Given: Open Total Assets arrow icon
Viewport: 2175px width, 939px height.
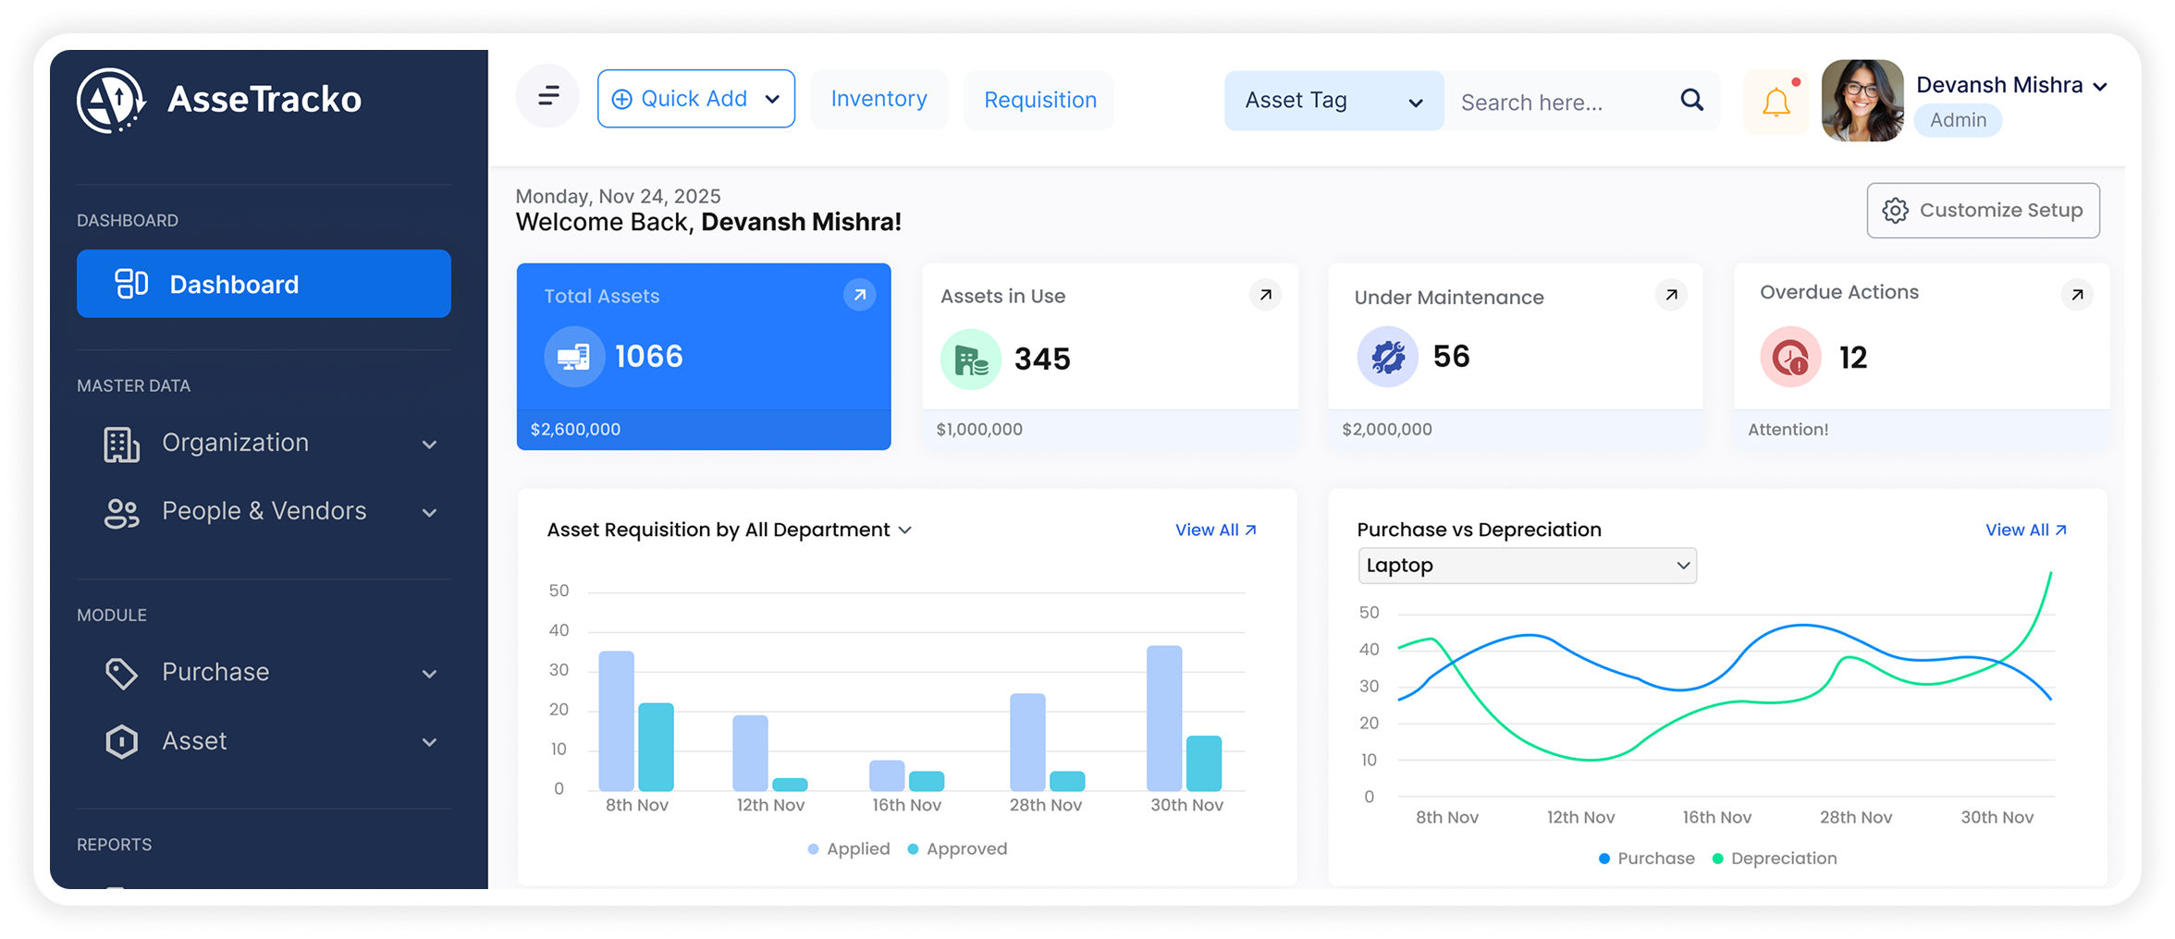Looking at the screenshot, I should point(859,295).
